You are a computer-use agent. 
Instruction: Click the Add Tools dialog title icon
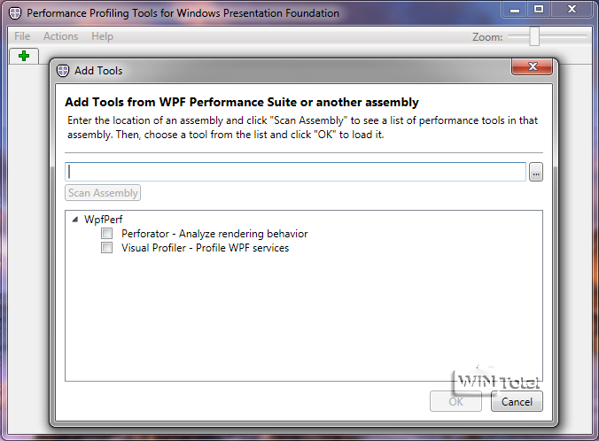(63, 71)
